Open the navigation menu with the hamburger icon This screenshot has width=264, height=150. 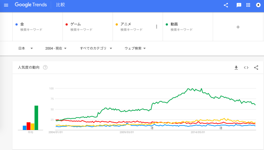tap(6, 5)
